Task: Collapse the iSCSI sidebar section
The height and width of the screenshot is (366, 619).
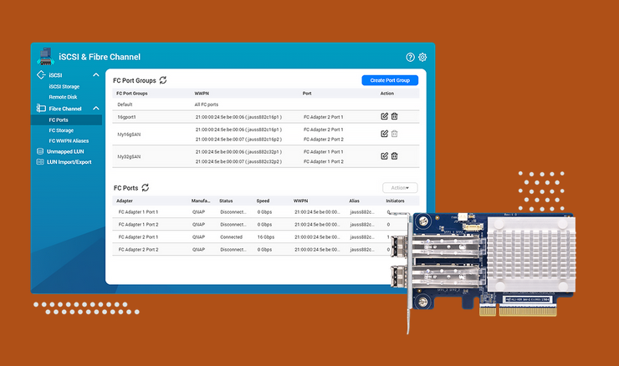Action: point(96,74)
